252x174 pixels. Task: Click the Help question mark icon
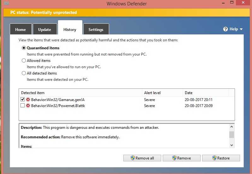coord(226,29)
